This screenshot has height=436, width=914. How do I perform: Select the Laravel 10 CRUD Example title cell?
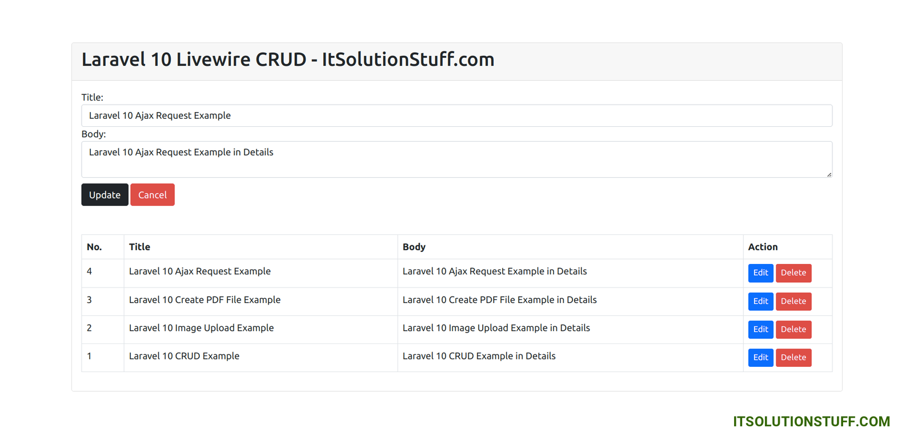[x=184, y=356]
